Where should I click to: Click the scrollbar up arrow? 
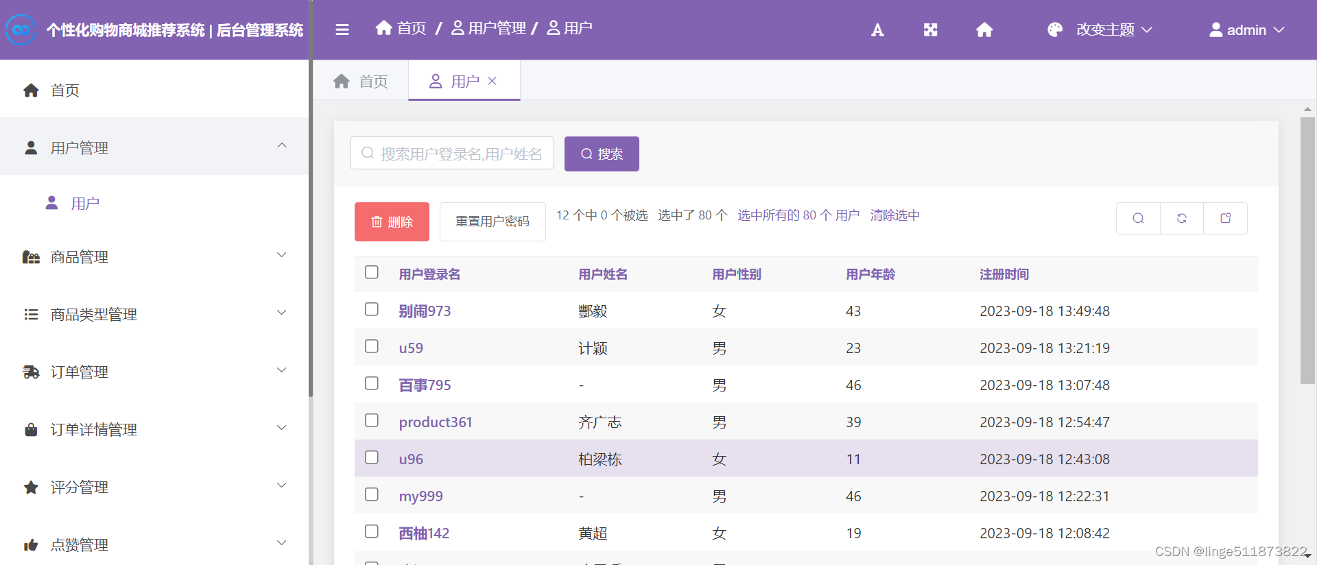coord(1307,109)
